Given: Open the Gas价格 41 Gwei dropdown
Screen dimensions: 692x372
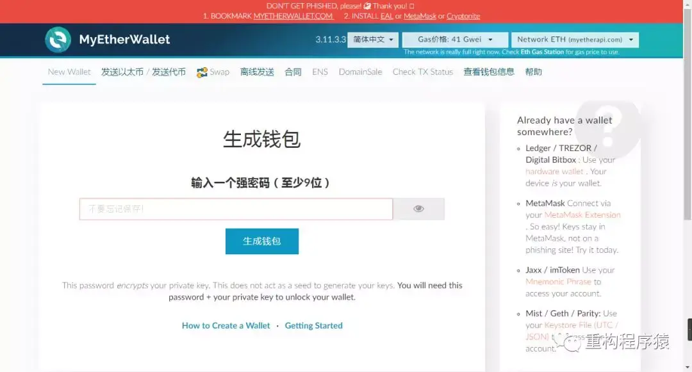Looking at the screenshot, I should click(x=455, y=40).
